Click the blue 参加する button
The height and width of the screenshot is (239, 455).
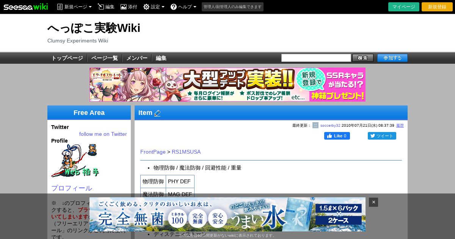click(x=392, y=58)
